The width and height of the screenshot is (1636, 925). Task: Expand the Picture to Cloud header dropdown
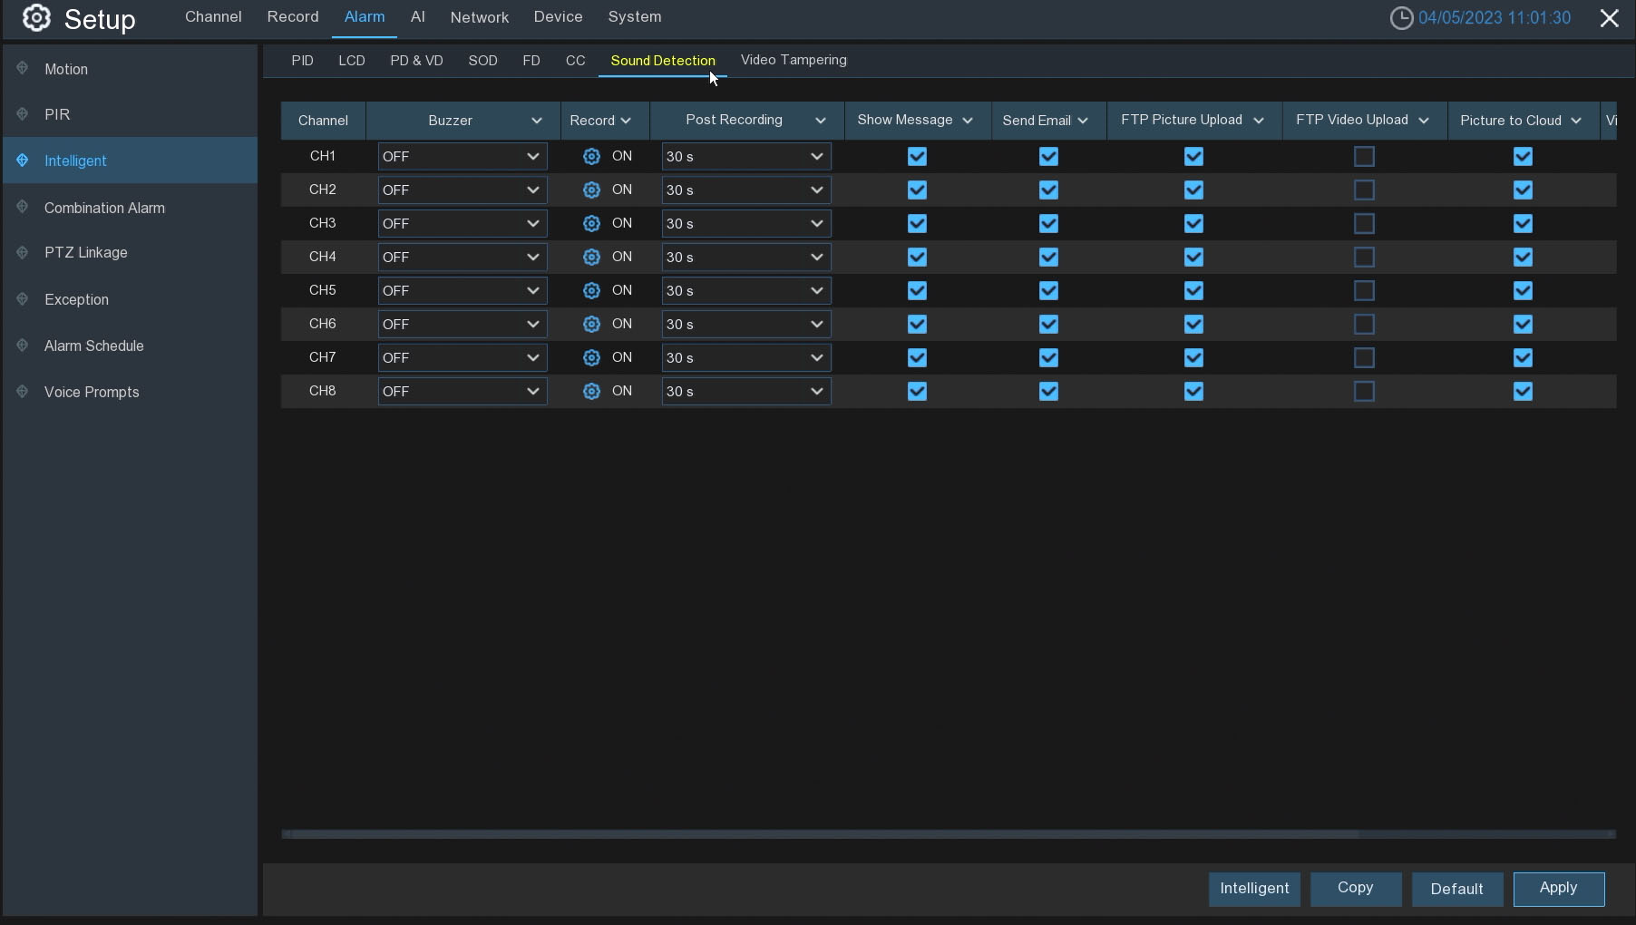tap(1576, 121)
